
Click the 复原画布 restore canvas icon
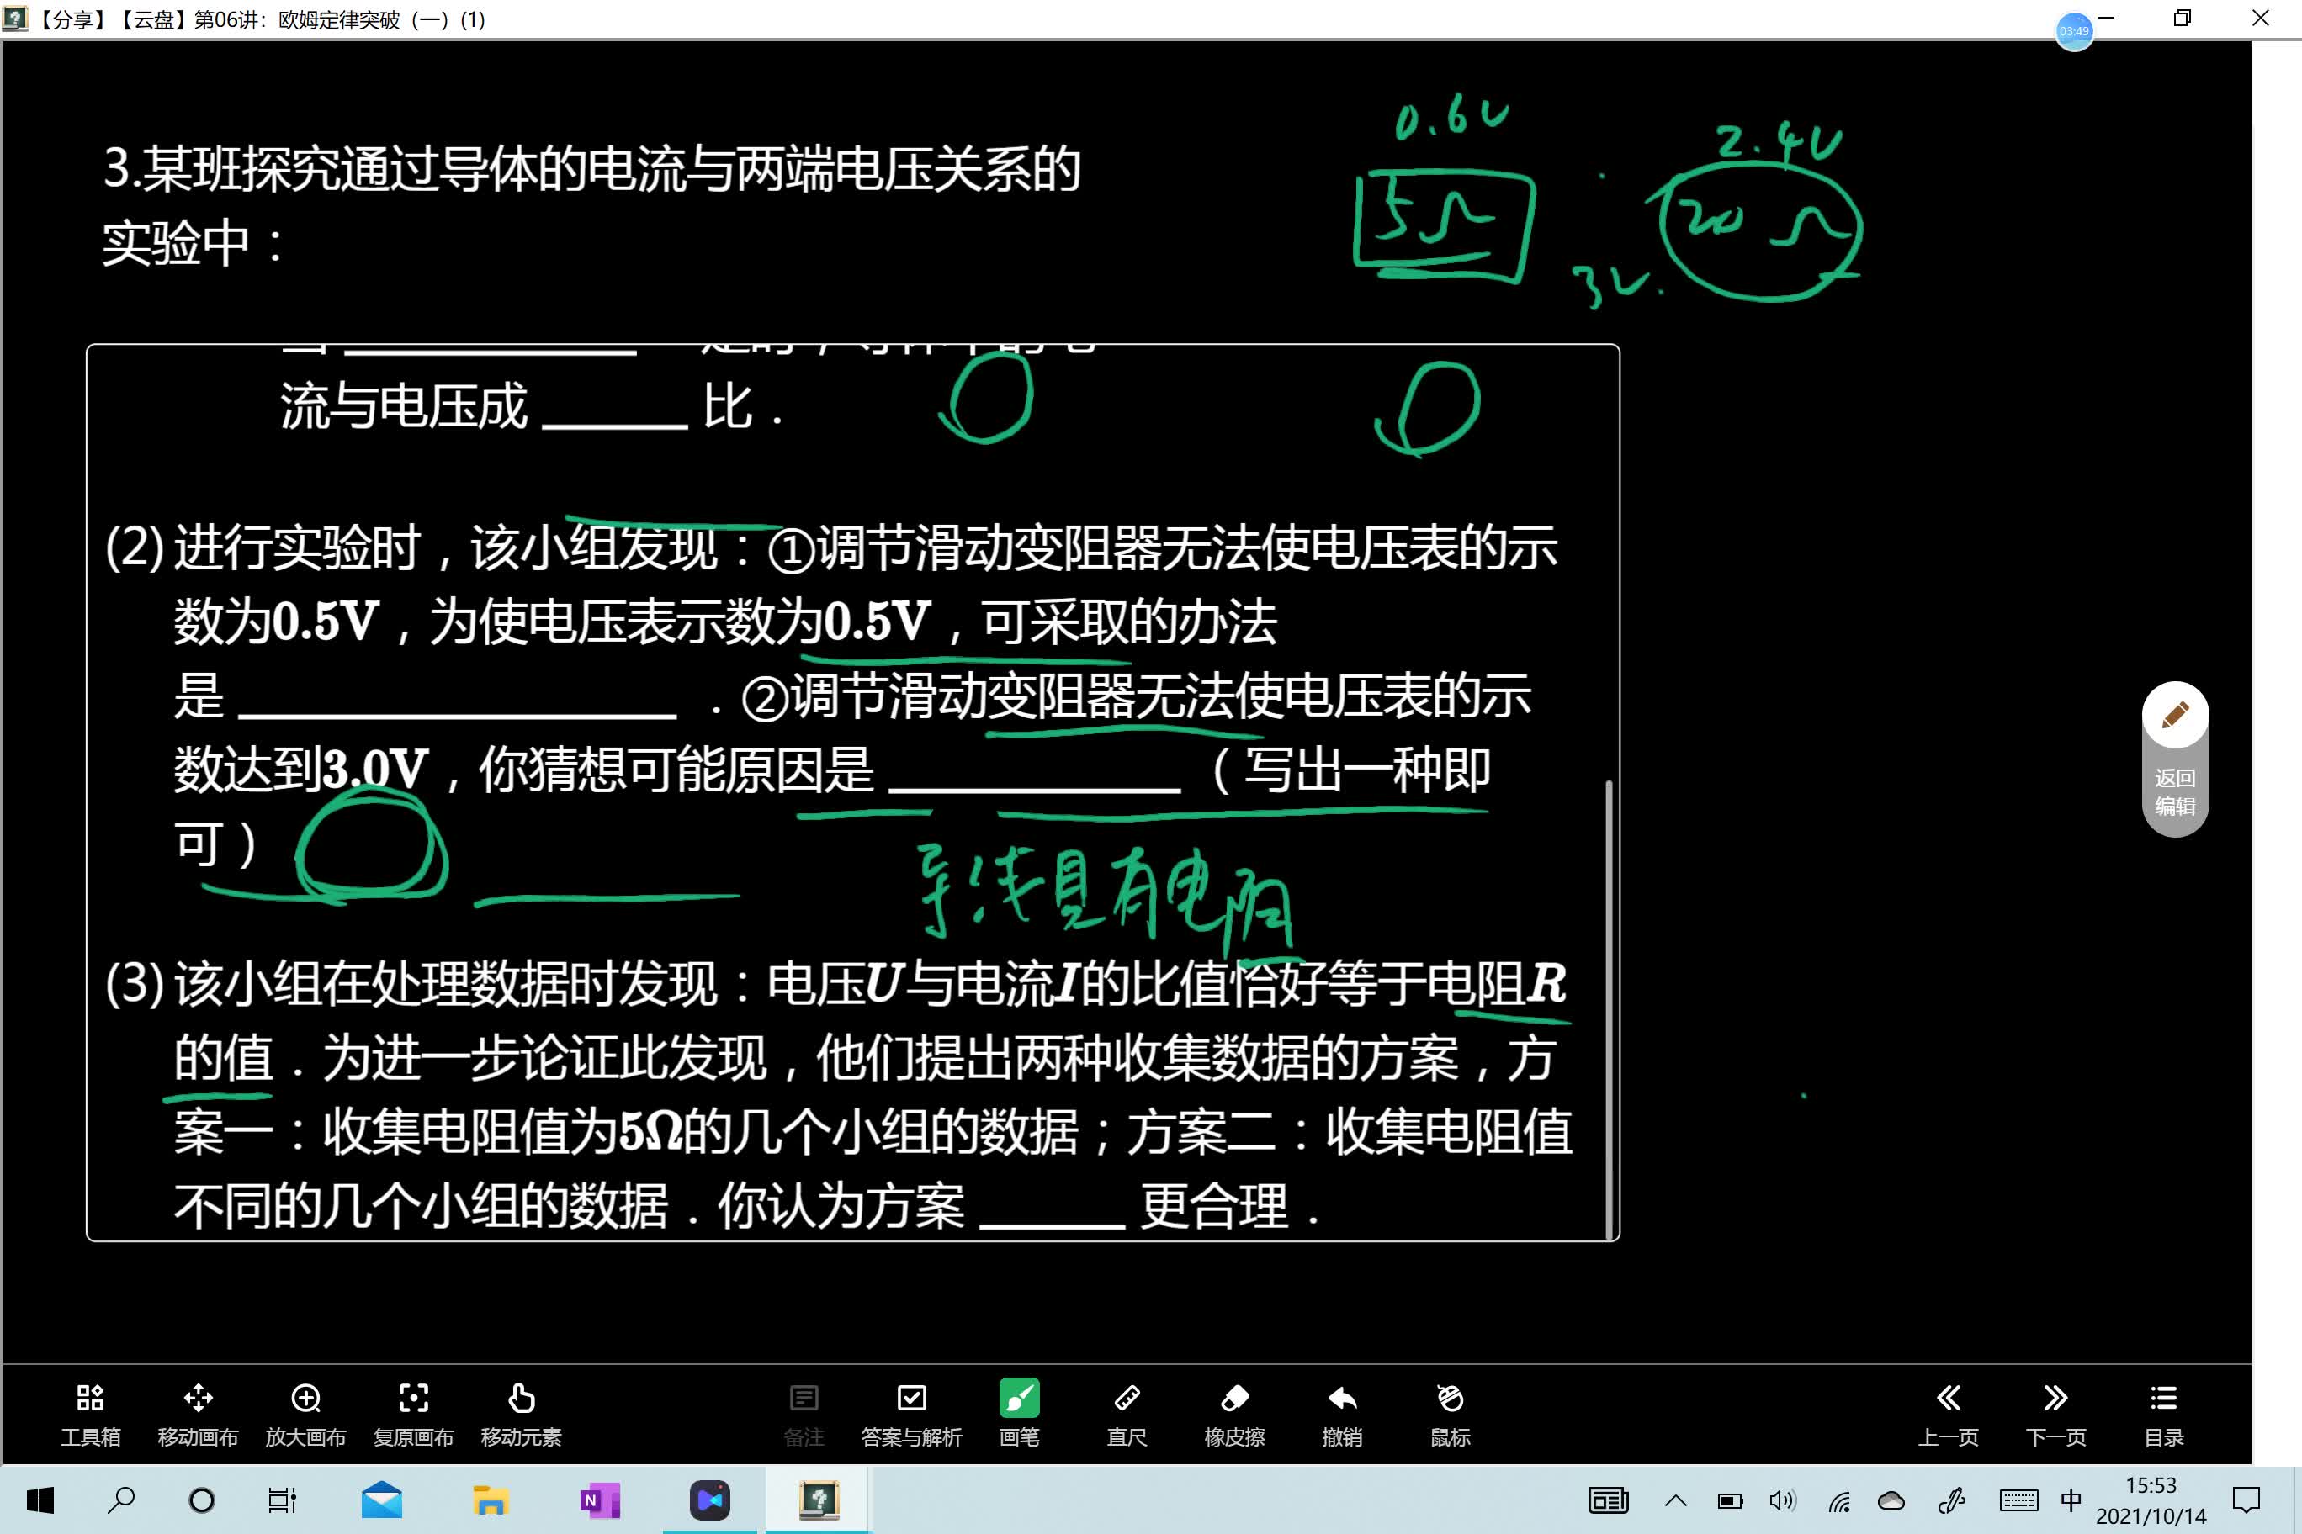click(x=415, y=1412)
